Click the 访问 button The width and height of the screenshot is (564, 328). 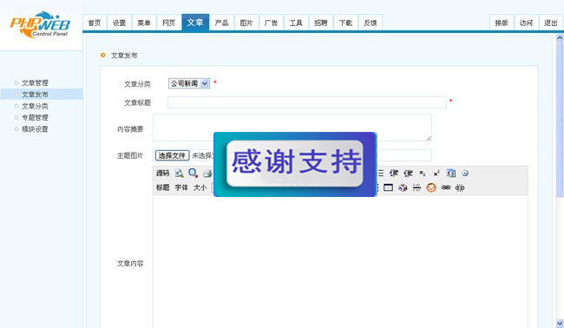(526, 23)
